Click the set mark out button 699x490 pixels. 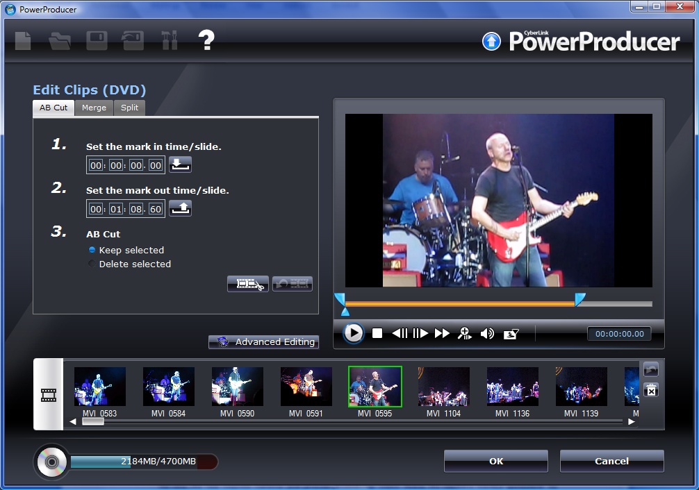[x=180, y=208]
